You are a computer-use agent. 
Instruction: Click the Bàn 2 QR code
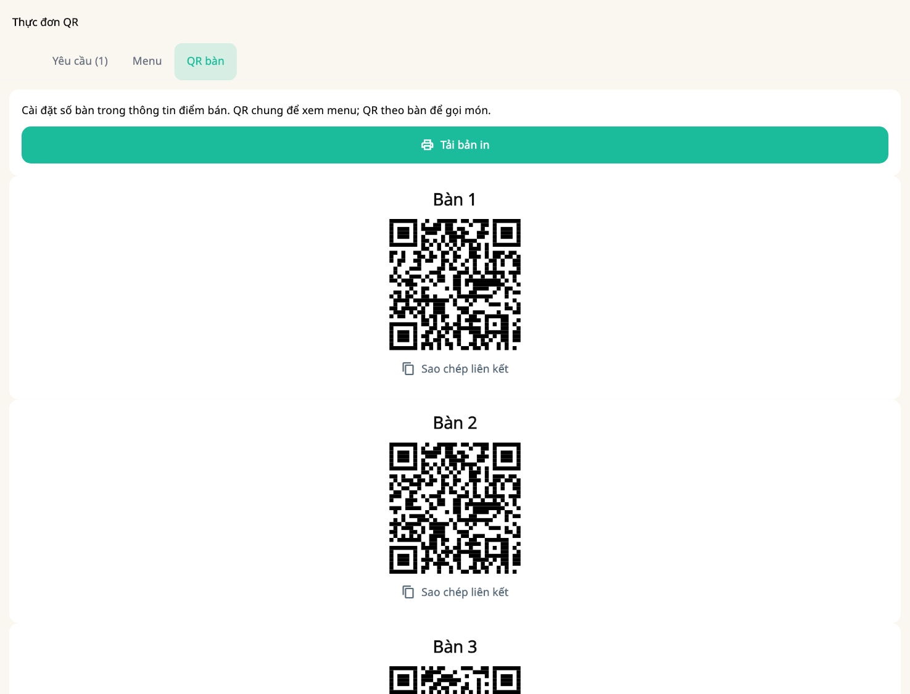455,508
